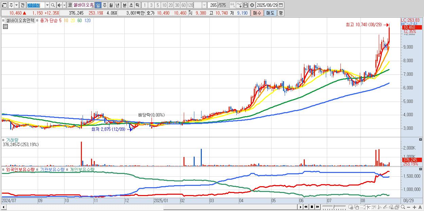Edit the date field 2025/08/29
The image size is (424, 211).
point(267,5)
